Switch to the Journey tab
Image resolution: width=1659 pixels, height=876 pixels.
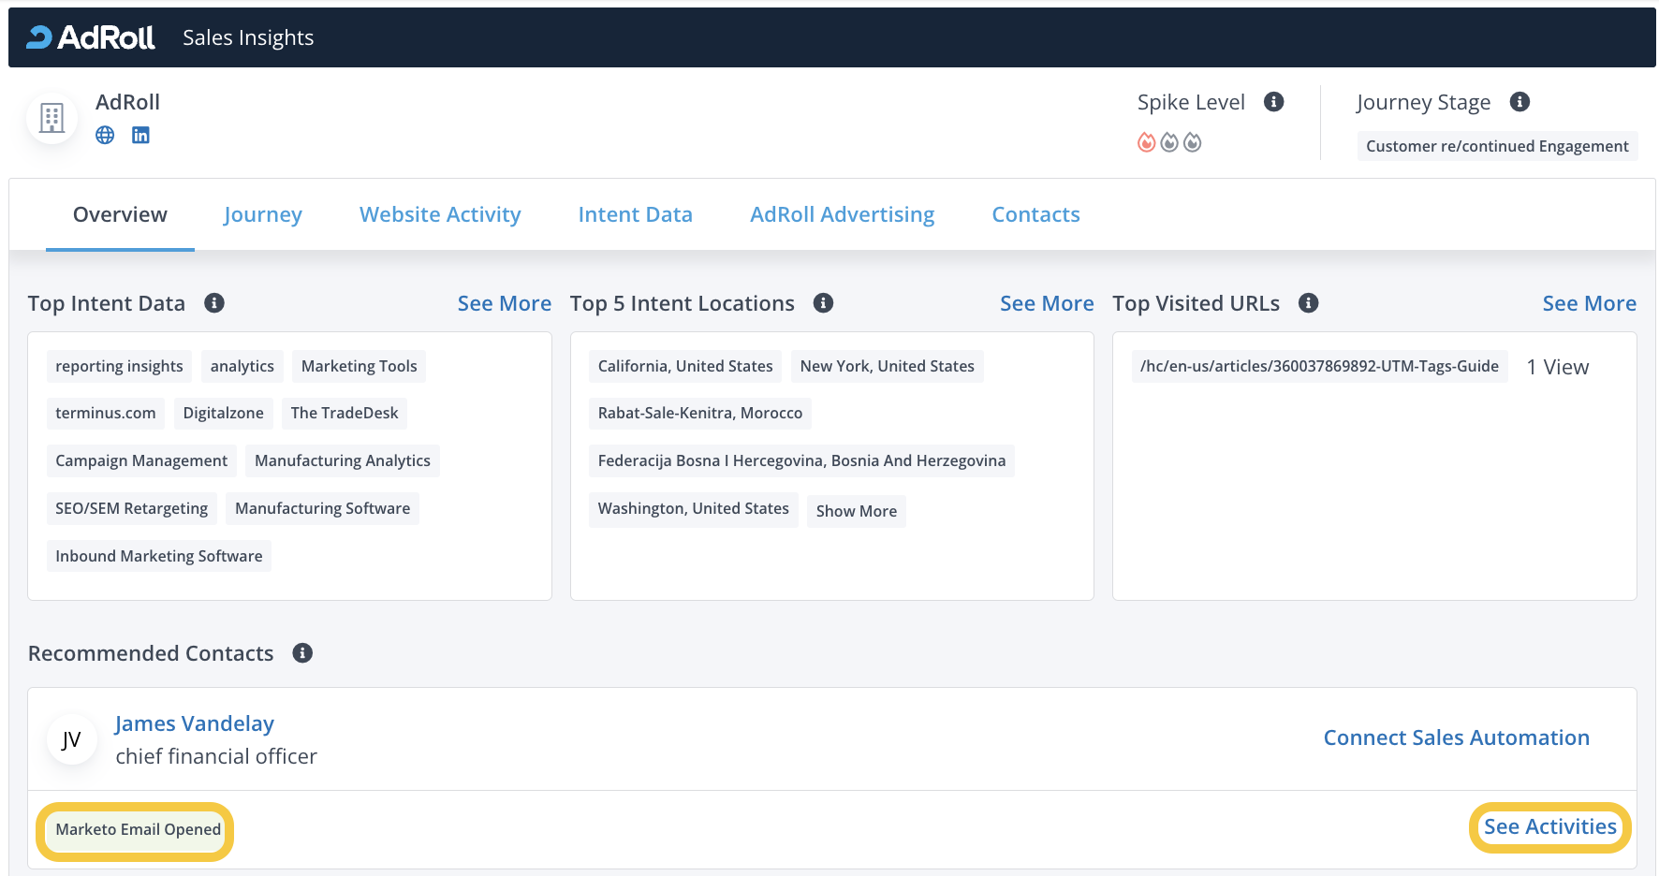point(263,214)
